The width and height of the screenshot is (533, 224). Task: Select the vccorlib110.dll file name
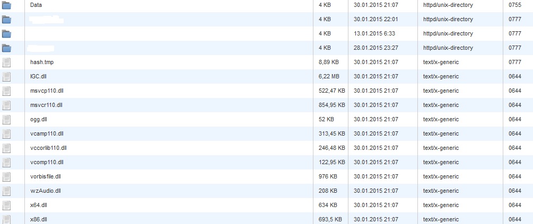click(48, 148)
